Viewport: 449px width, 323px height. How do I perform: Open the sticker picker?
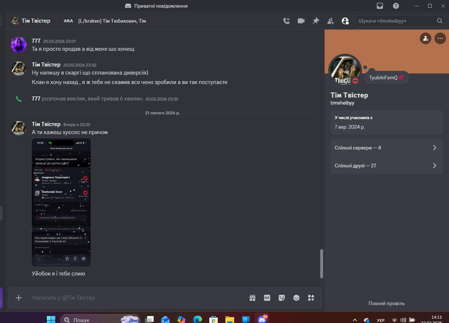(282, 298)
